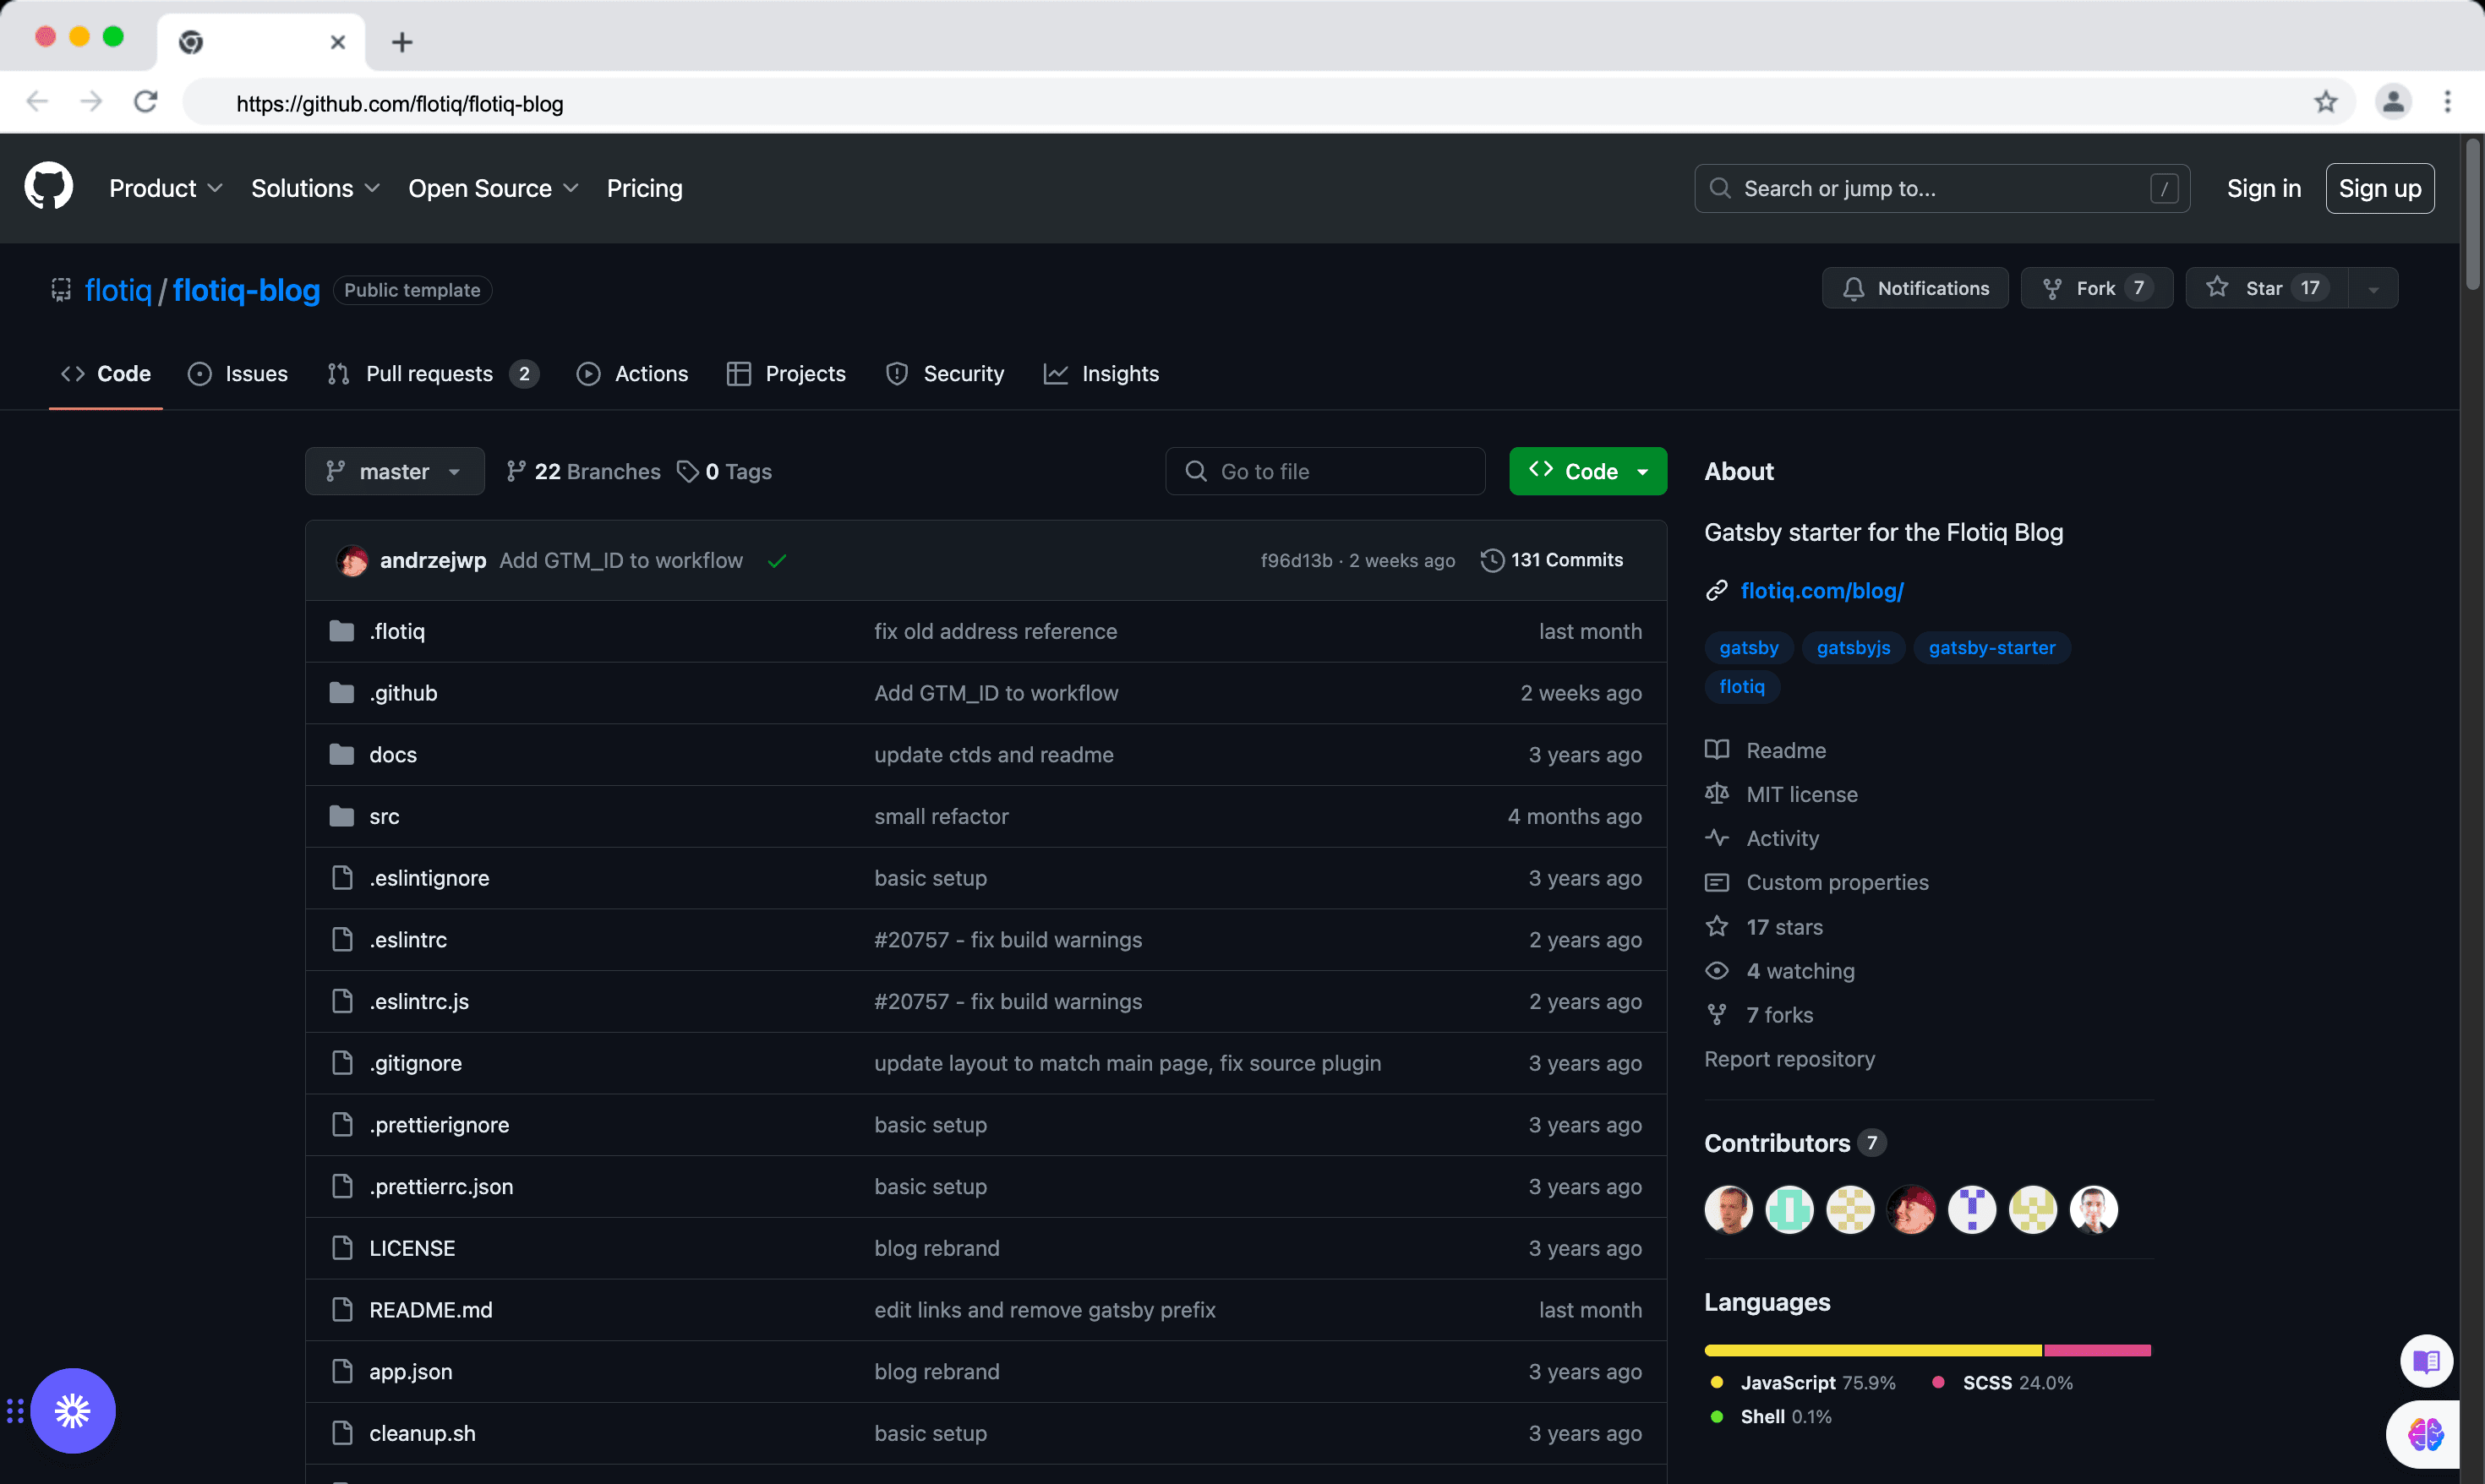Click the repository template icon before flotiq
The height and width of the screenshot is (1484, 2485).
[x=61, y=290]
